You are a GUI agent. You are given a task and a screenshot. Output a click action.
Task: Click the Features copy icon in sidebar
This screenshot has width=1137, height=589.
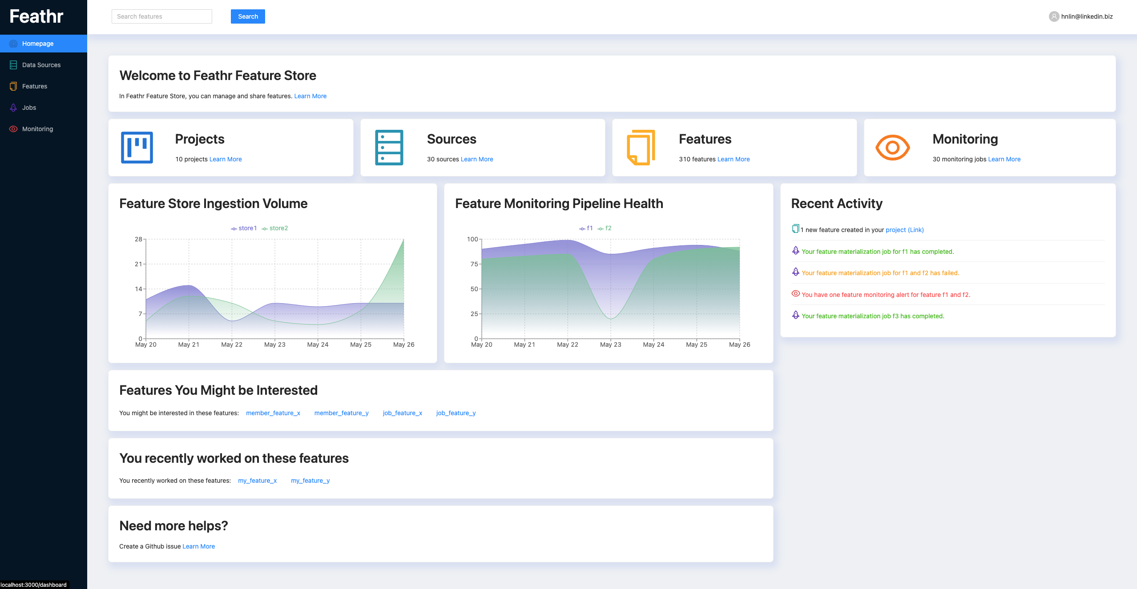tap(13, 86)
